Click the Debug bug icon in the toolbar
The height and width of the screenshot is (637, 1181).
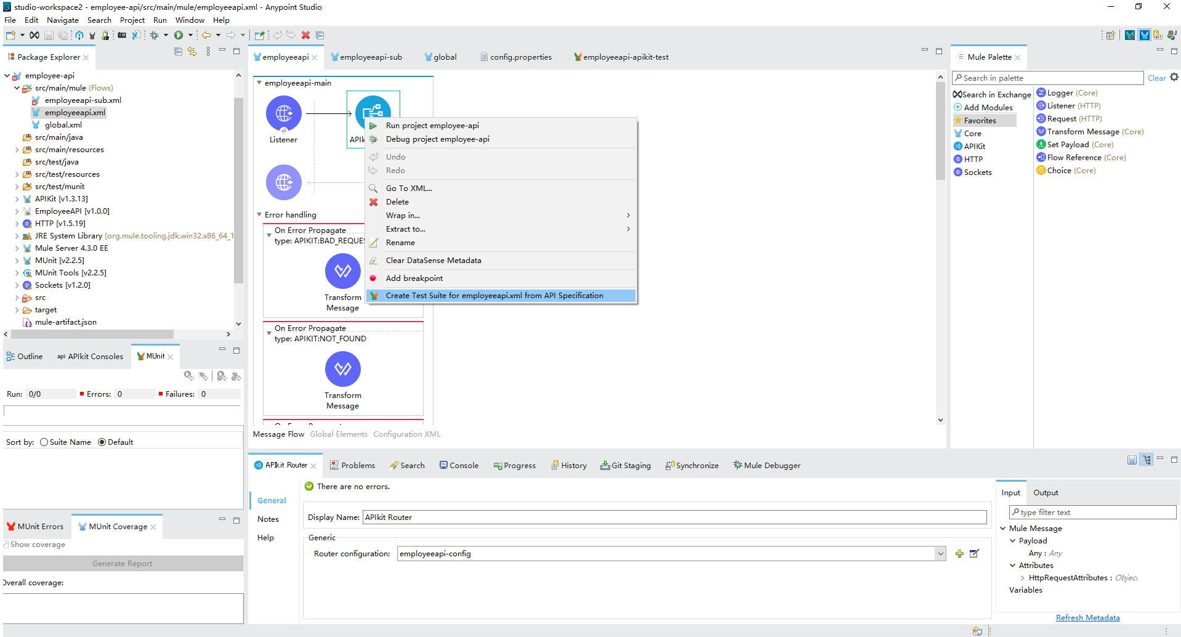(x=155, y=35)
